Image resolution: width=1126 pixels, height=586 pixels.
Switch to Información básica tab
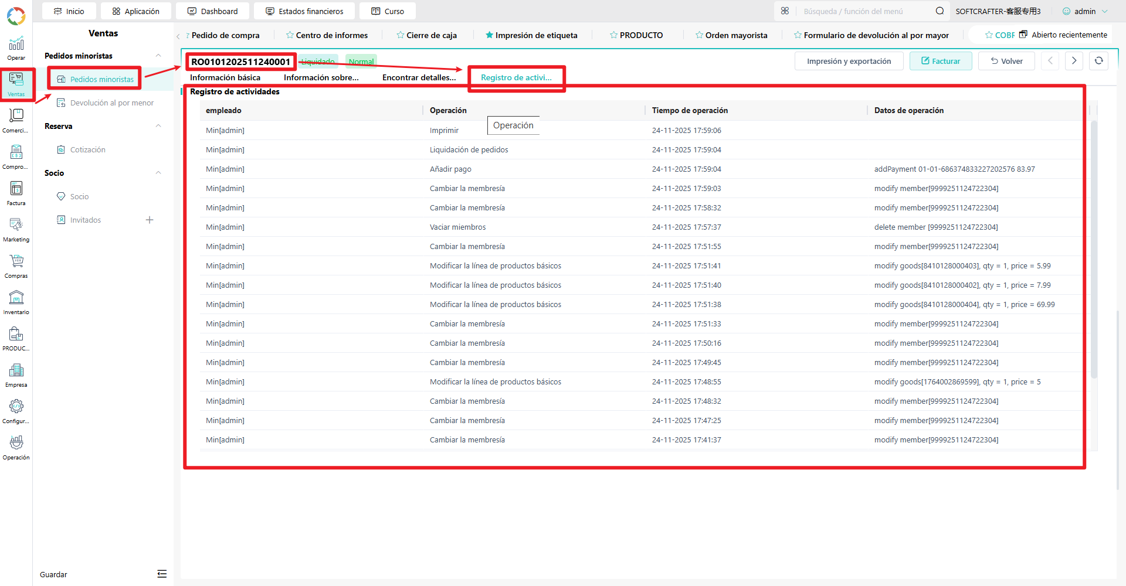(x=225, y=77)
